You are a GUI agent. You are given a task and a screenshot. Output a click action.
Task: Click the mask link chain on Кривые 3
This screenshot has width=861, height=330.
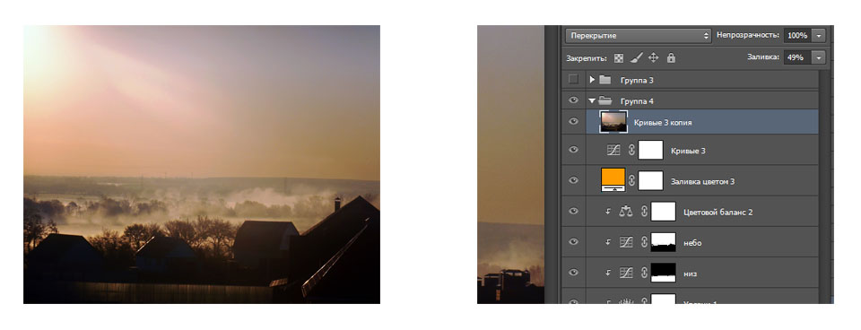coord(631,150)
